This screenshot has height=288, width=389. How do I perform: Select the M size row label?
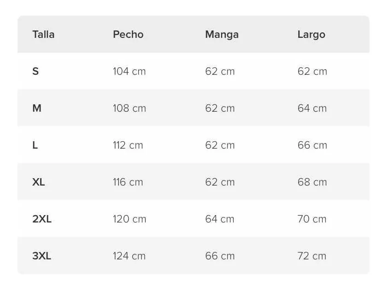(x=37, y=108)
